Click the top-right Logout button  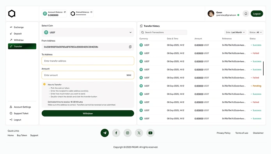pyautogui.click(x=257, y=14)
